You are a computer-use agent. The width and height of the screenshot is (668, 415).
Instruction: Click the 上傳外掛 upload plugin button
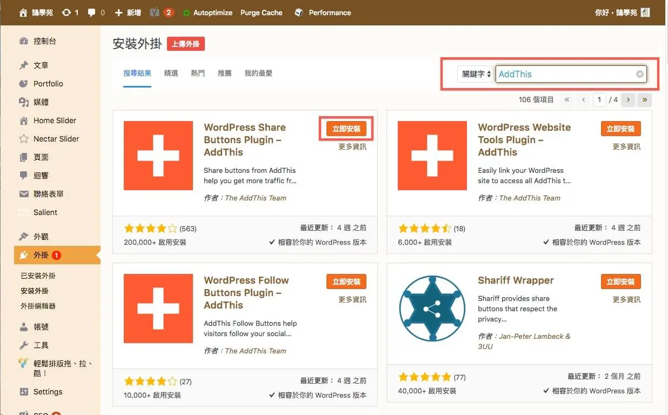[186, 44]
